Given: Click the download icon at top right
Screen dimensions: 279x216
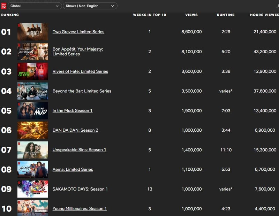Looking at the screenshot, I should pyautogui.click(x=278, y=6).
